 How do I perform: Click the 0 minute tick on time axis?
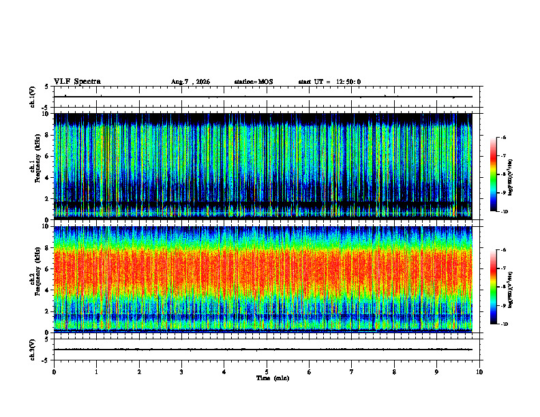tap(54, 372)
